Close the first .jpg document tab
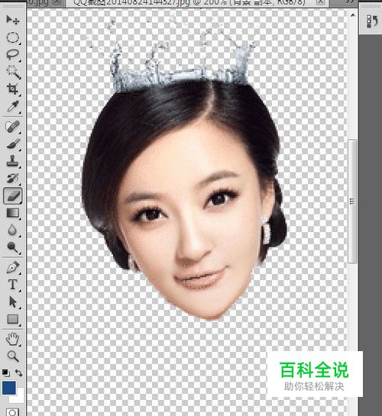 tap(57, 2)
